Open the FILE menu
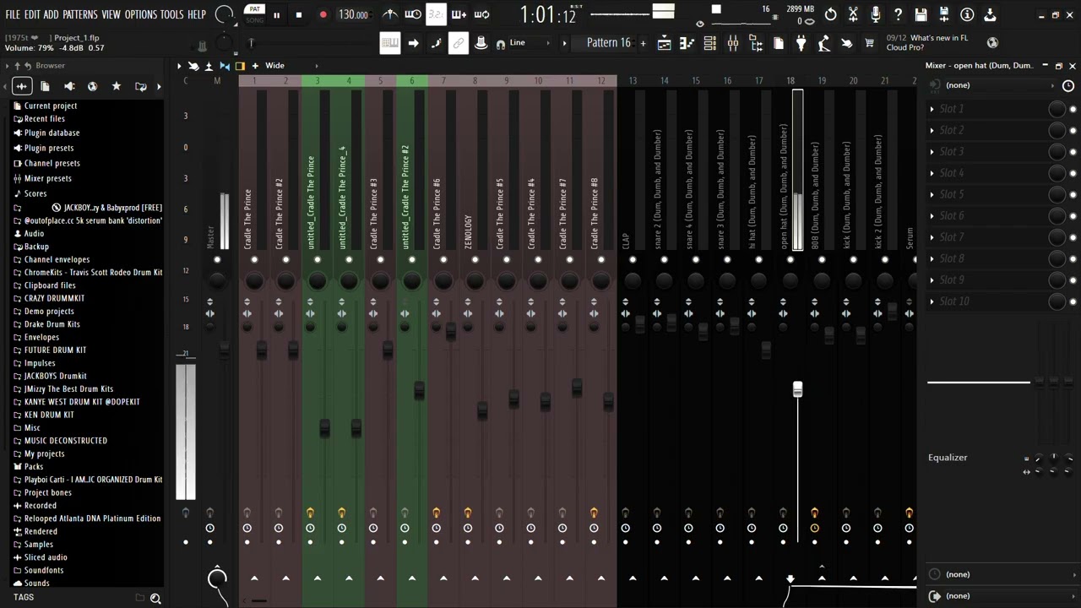Image resolution: width=1081 pixels, height=608 pixels. point(13,14)
